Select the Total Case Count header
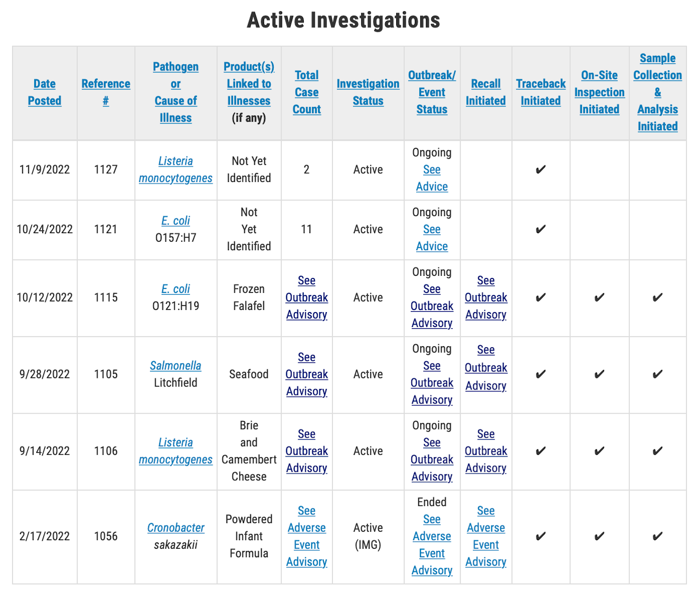The image size is (698, 599). [306, 92]
